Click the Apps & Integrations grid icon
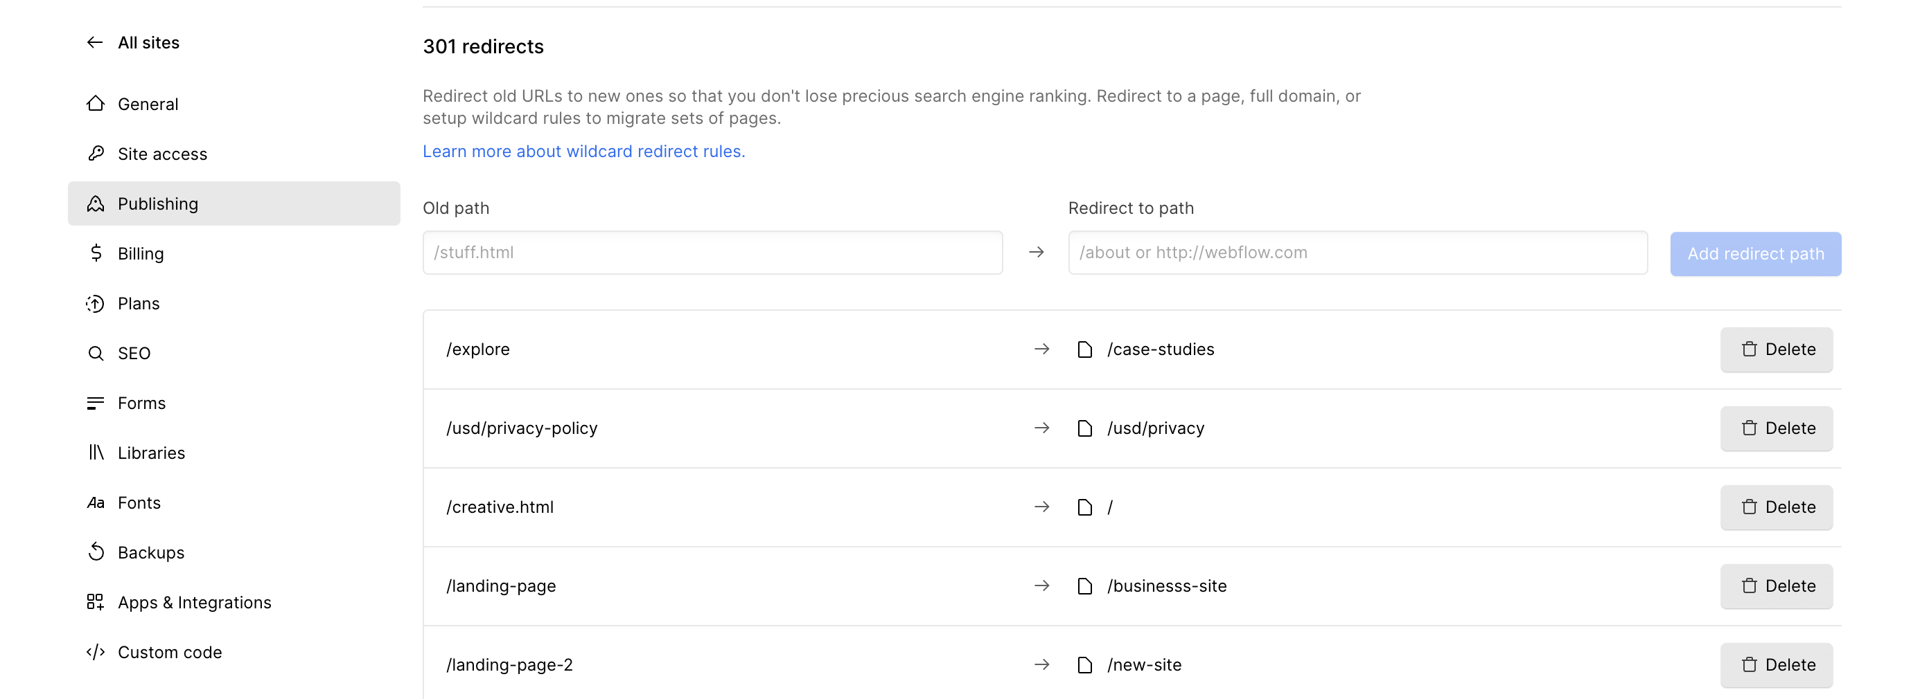This screenshot has height=699, width=1911. pyautogui.click(x=95, y=602)
